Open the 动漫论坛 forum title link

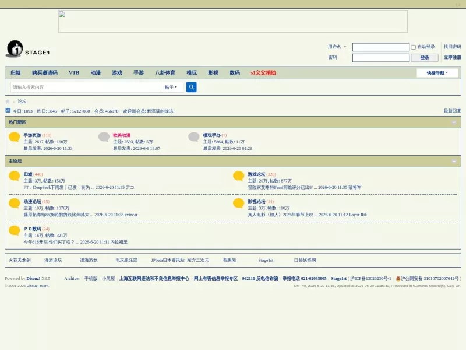coord(33,201)
